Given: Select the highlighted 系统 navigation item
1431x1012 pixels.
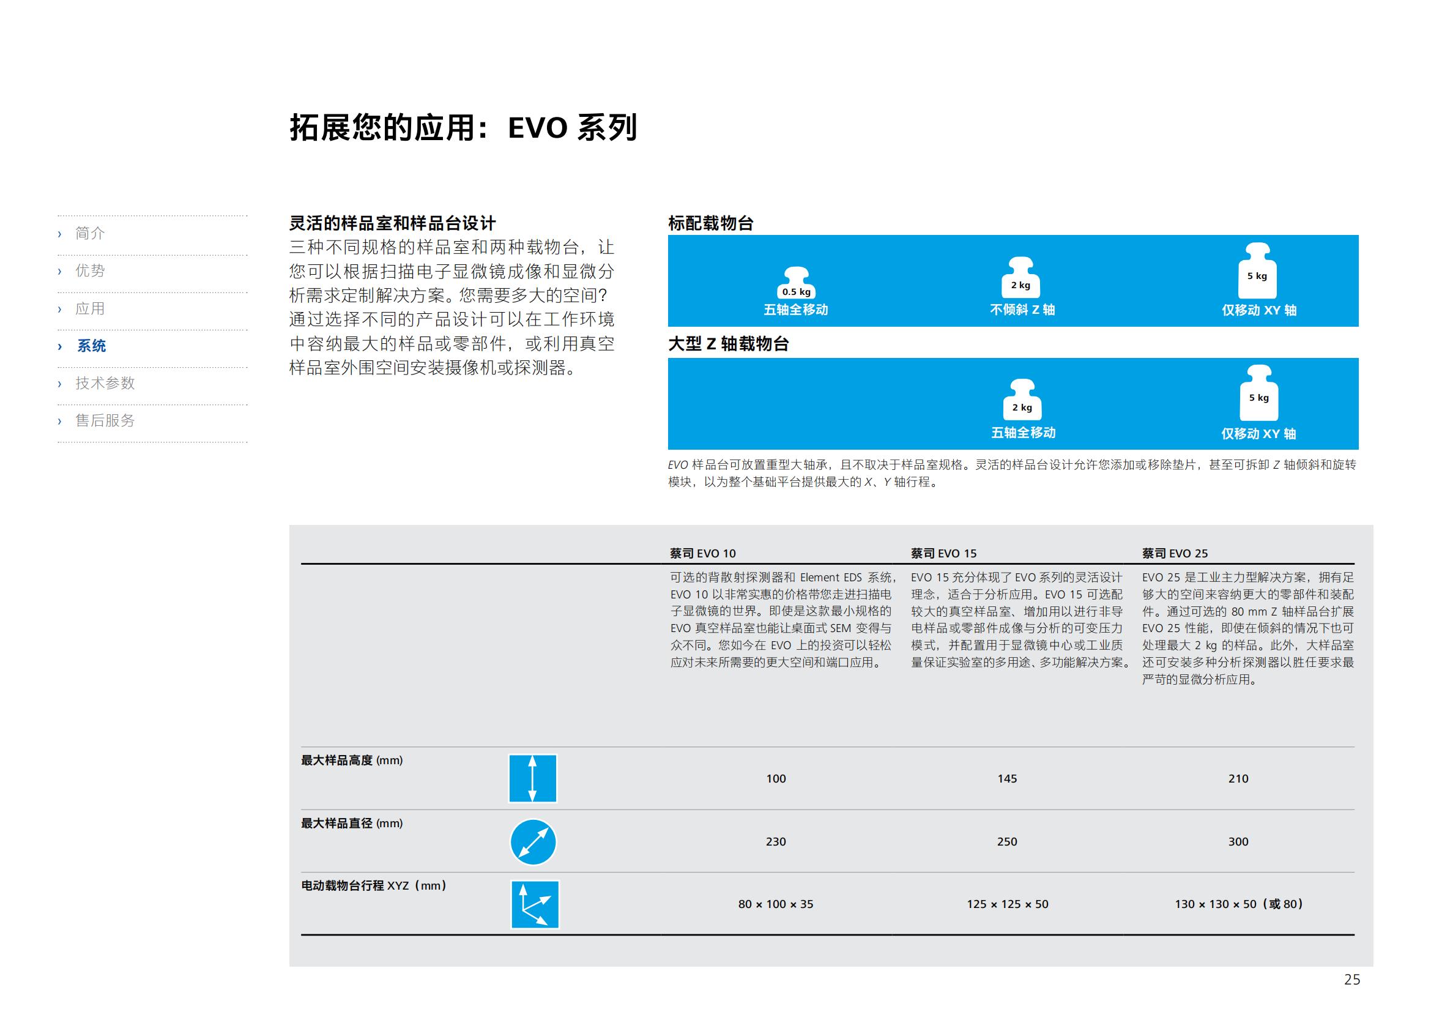Looking at the screenshot, I should (x=92, y=346).
